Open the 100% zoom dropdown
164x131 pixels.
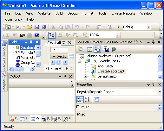click(118, 35)
